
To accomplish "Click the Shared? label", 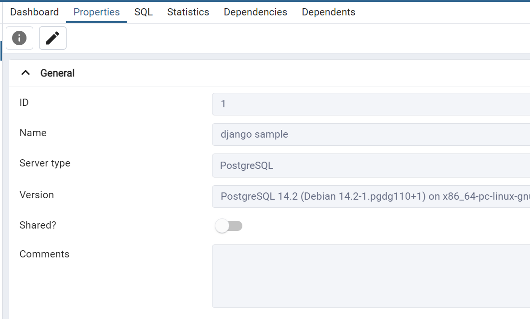I will pos(38,225).
